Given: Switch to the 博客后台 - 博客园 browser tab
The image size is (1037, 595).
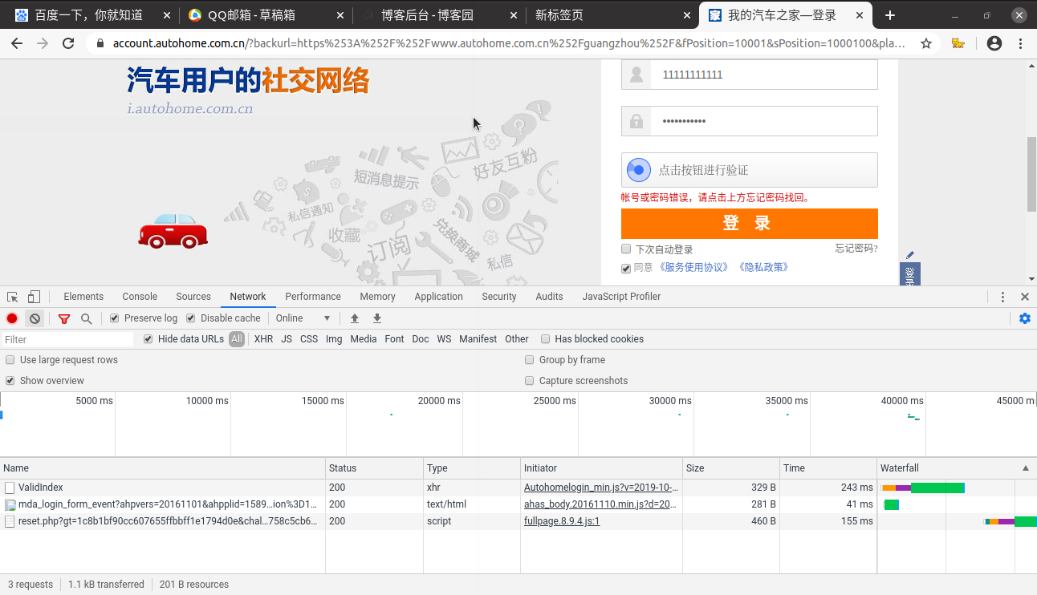Looking at the screenshot, I should pyautogui.click(x=439, y=15).
